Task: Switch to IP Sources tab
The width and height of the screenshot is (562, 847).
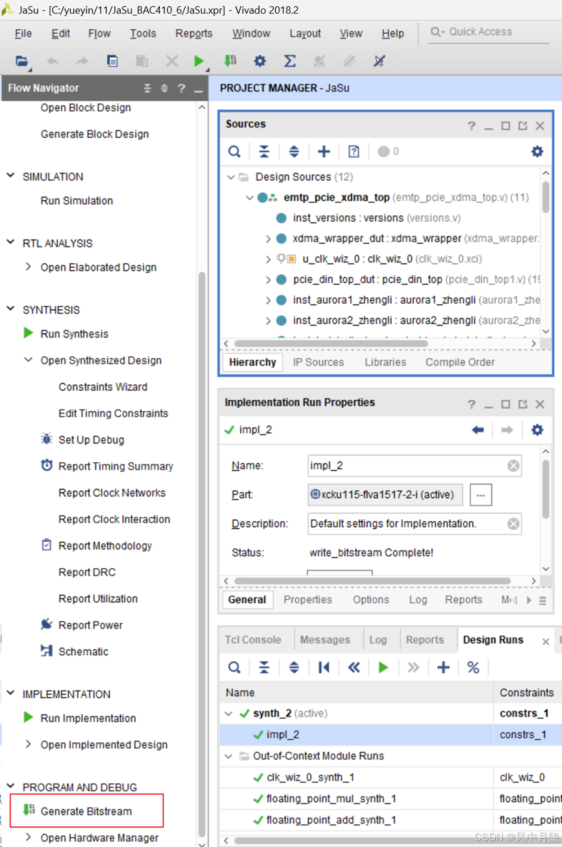Action: [x=318, y=362]
